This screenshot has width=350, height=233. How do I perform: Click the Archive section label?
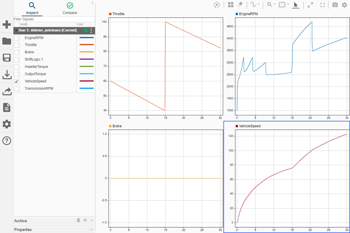21,221
